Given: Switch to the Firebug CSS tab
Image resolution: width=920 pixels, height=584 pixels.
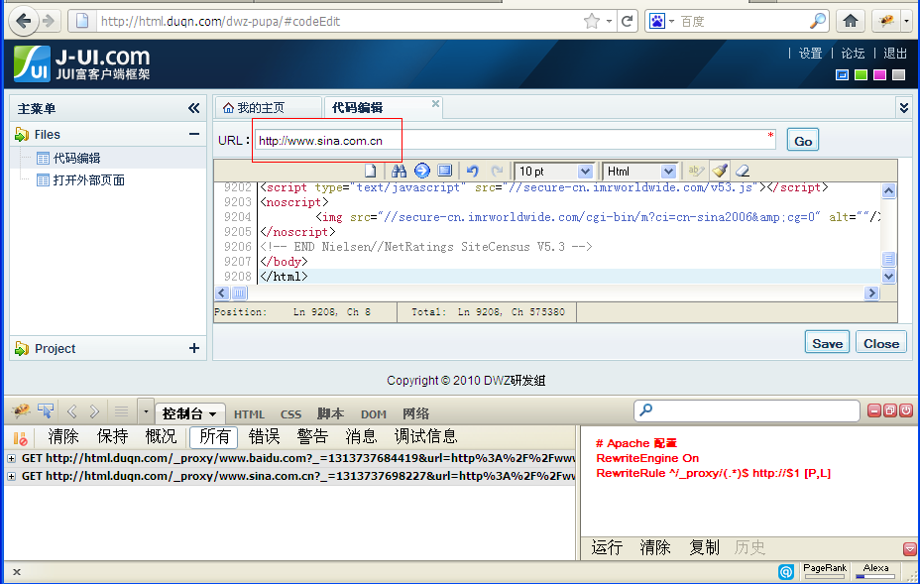Looking at the screenshot, I should [291, 414].
